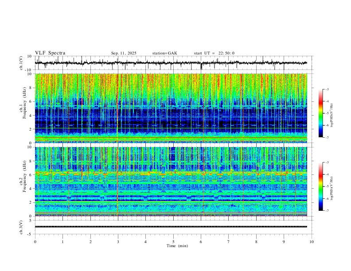Click the "start UT = 22:50:0" text
Viewport: 351px width, 271px height.
(x=214, y=53)
